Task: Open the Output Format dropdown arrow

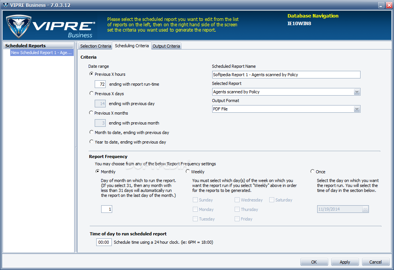Action: [357, 109]
